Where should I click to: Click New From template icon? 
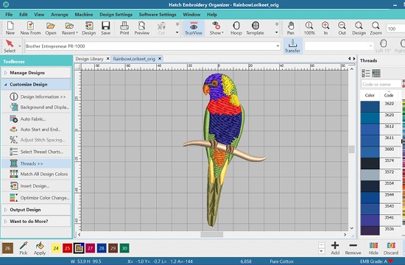[x=30, y=28]
